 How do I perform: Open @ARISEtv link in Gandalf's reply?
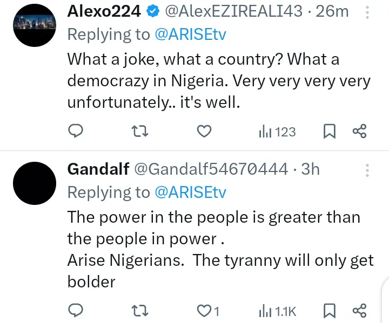point(190,192)
